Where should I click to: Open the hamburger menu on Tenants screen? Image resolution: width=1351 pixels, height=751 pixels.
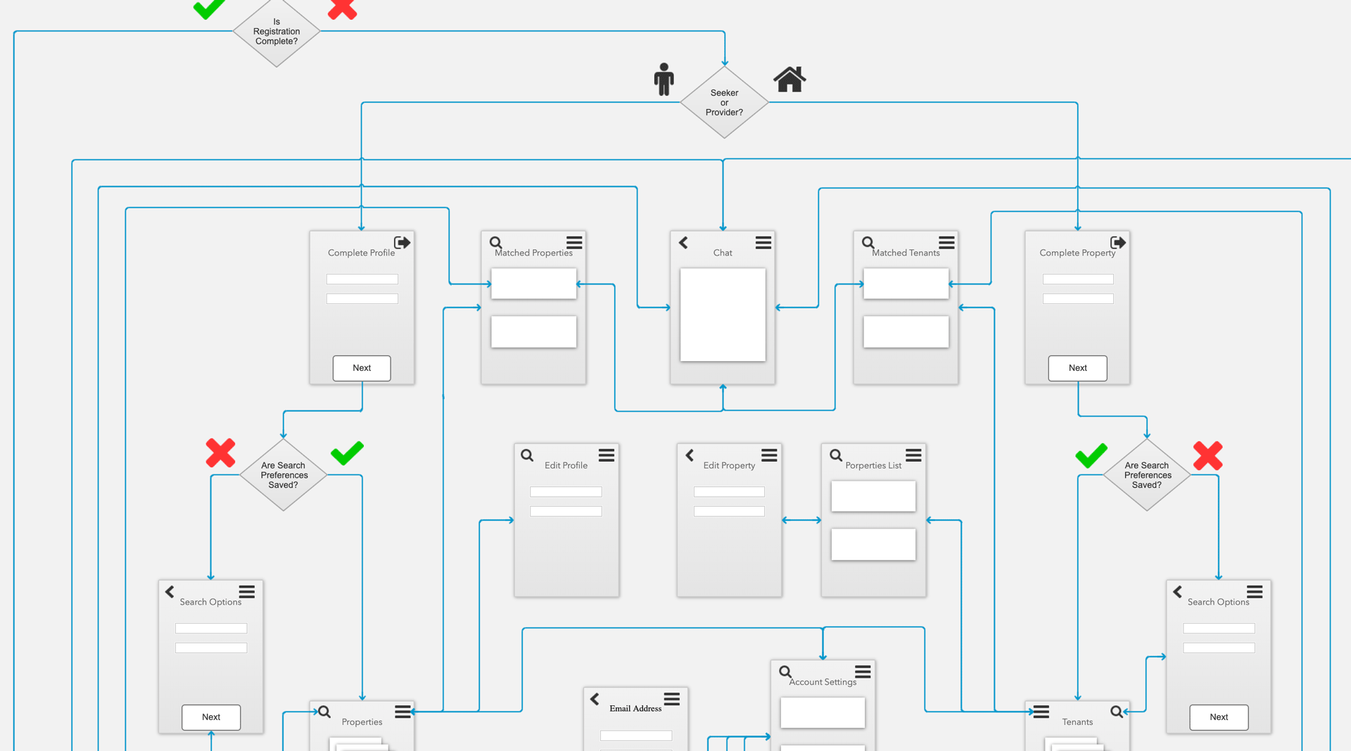click(1041, 712)
